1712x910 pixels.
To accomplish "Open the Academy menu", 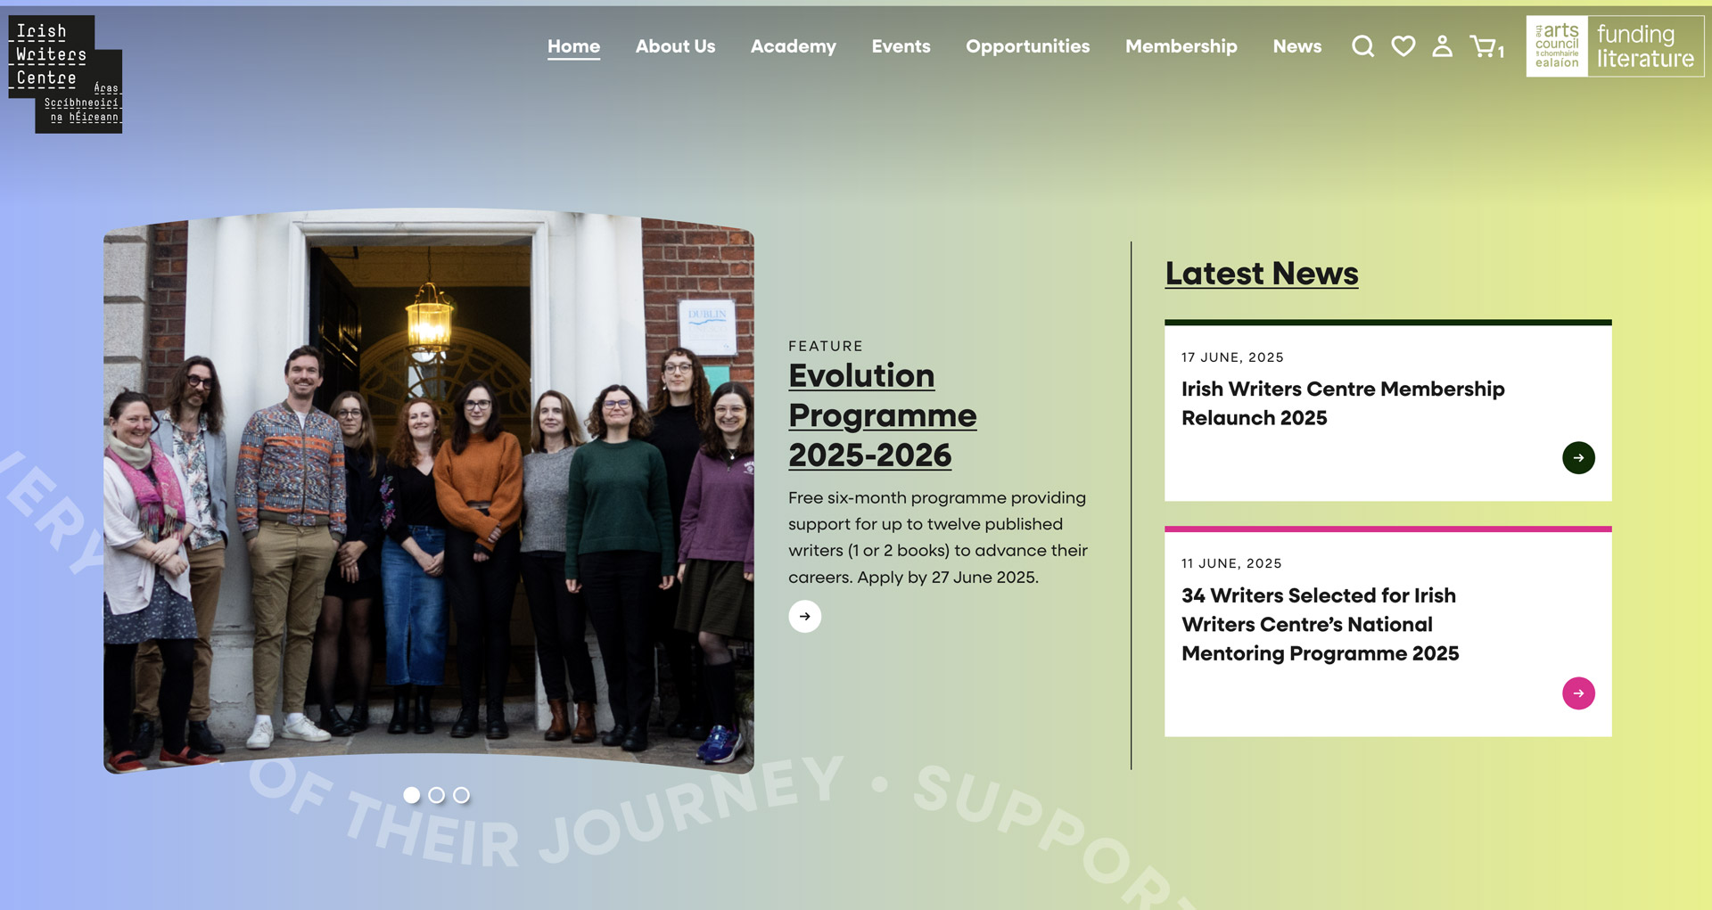I will click(794, 46).
